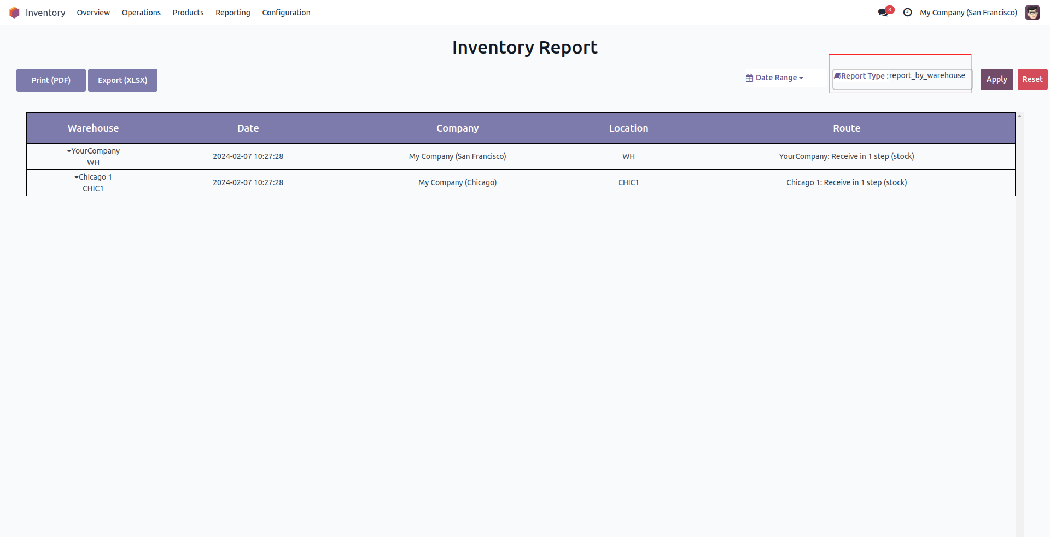Open the Products menu
The image size is (1050, 537).
pyautogui.click(x=188, y=13)
